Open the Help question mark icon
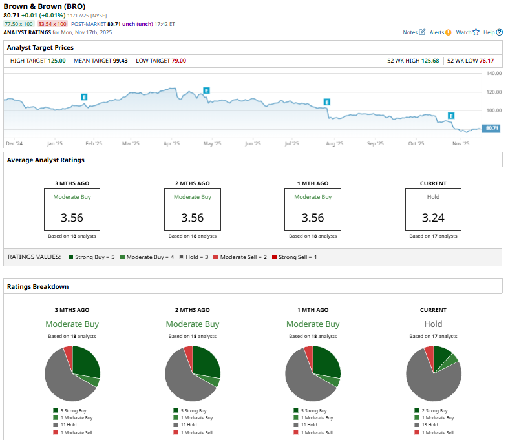Screen dimensions: 508x440 pos(498,32)
